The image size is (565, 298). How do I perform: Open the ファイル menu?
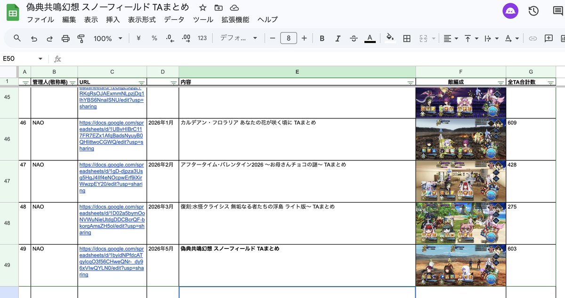click(40, 19)
